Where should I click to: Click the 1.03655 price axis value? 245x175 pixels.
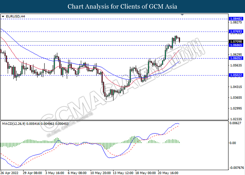pyautogui.click(x=236, y=98)
